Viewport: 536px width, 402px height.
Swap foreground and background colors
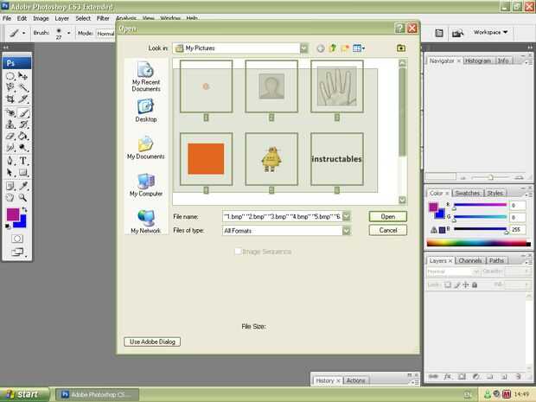[24, 209]
